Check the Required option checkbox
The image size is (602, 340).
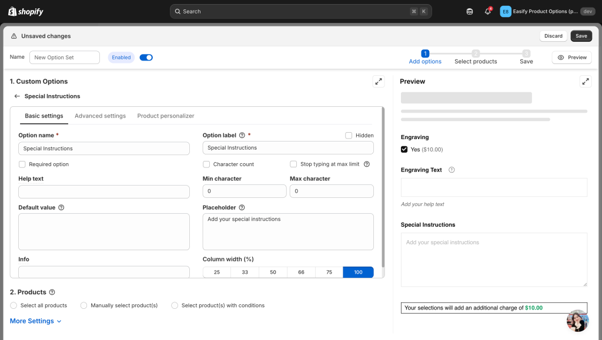[x=22, y=164]
